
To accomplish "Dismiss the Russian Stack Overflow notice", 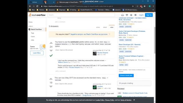I will 109,34.
